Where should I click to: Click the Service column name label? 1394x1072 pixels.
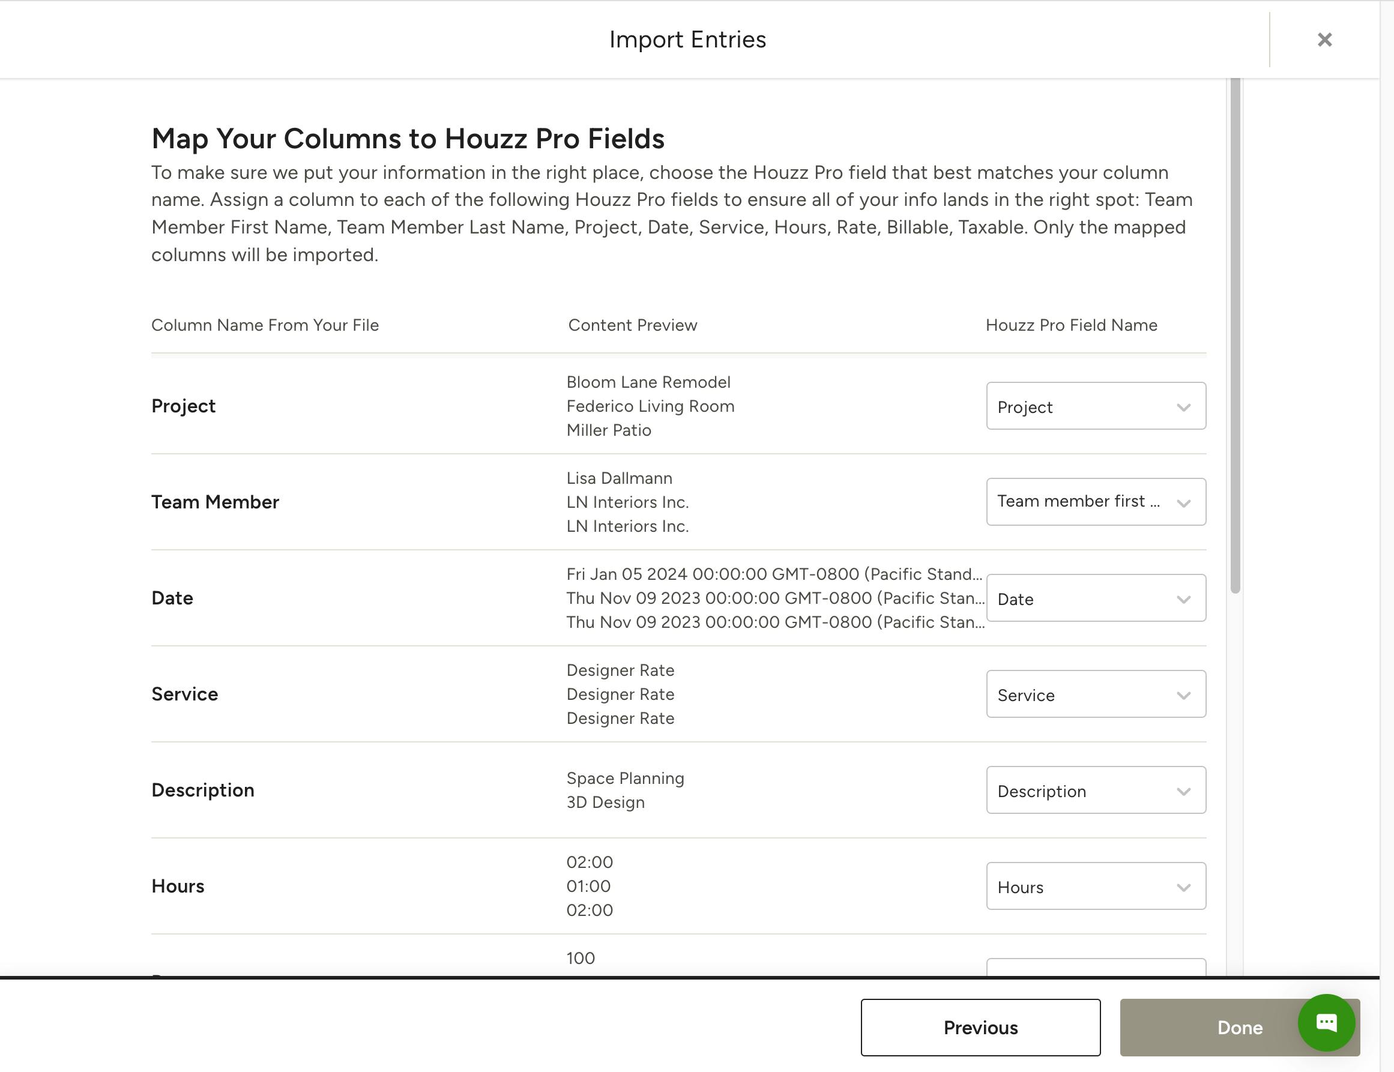coord(184,694)
